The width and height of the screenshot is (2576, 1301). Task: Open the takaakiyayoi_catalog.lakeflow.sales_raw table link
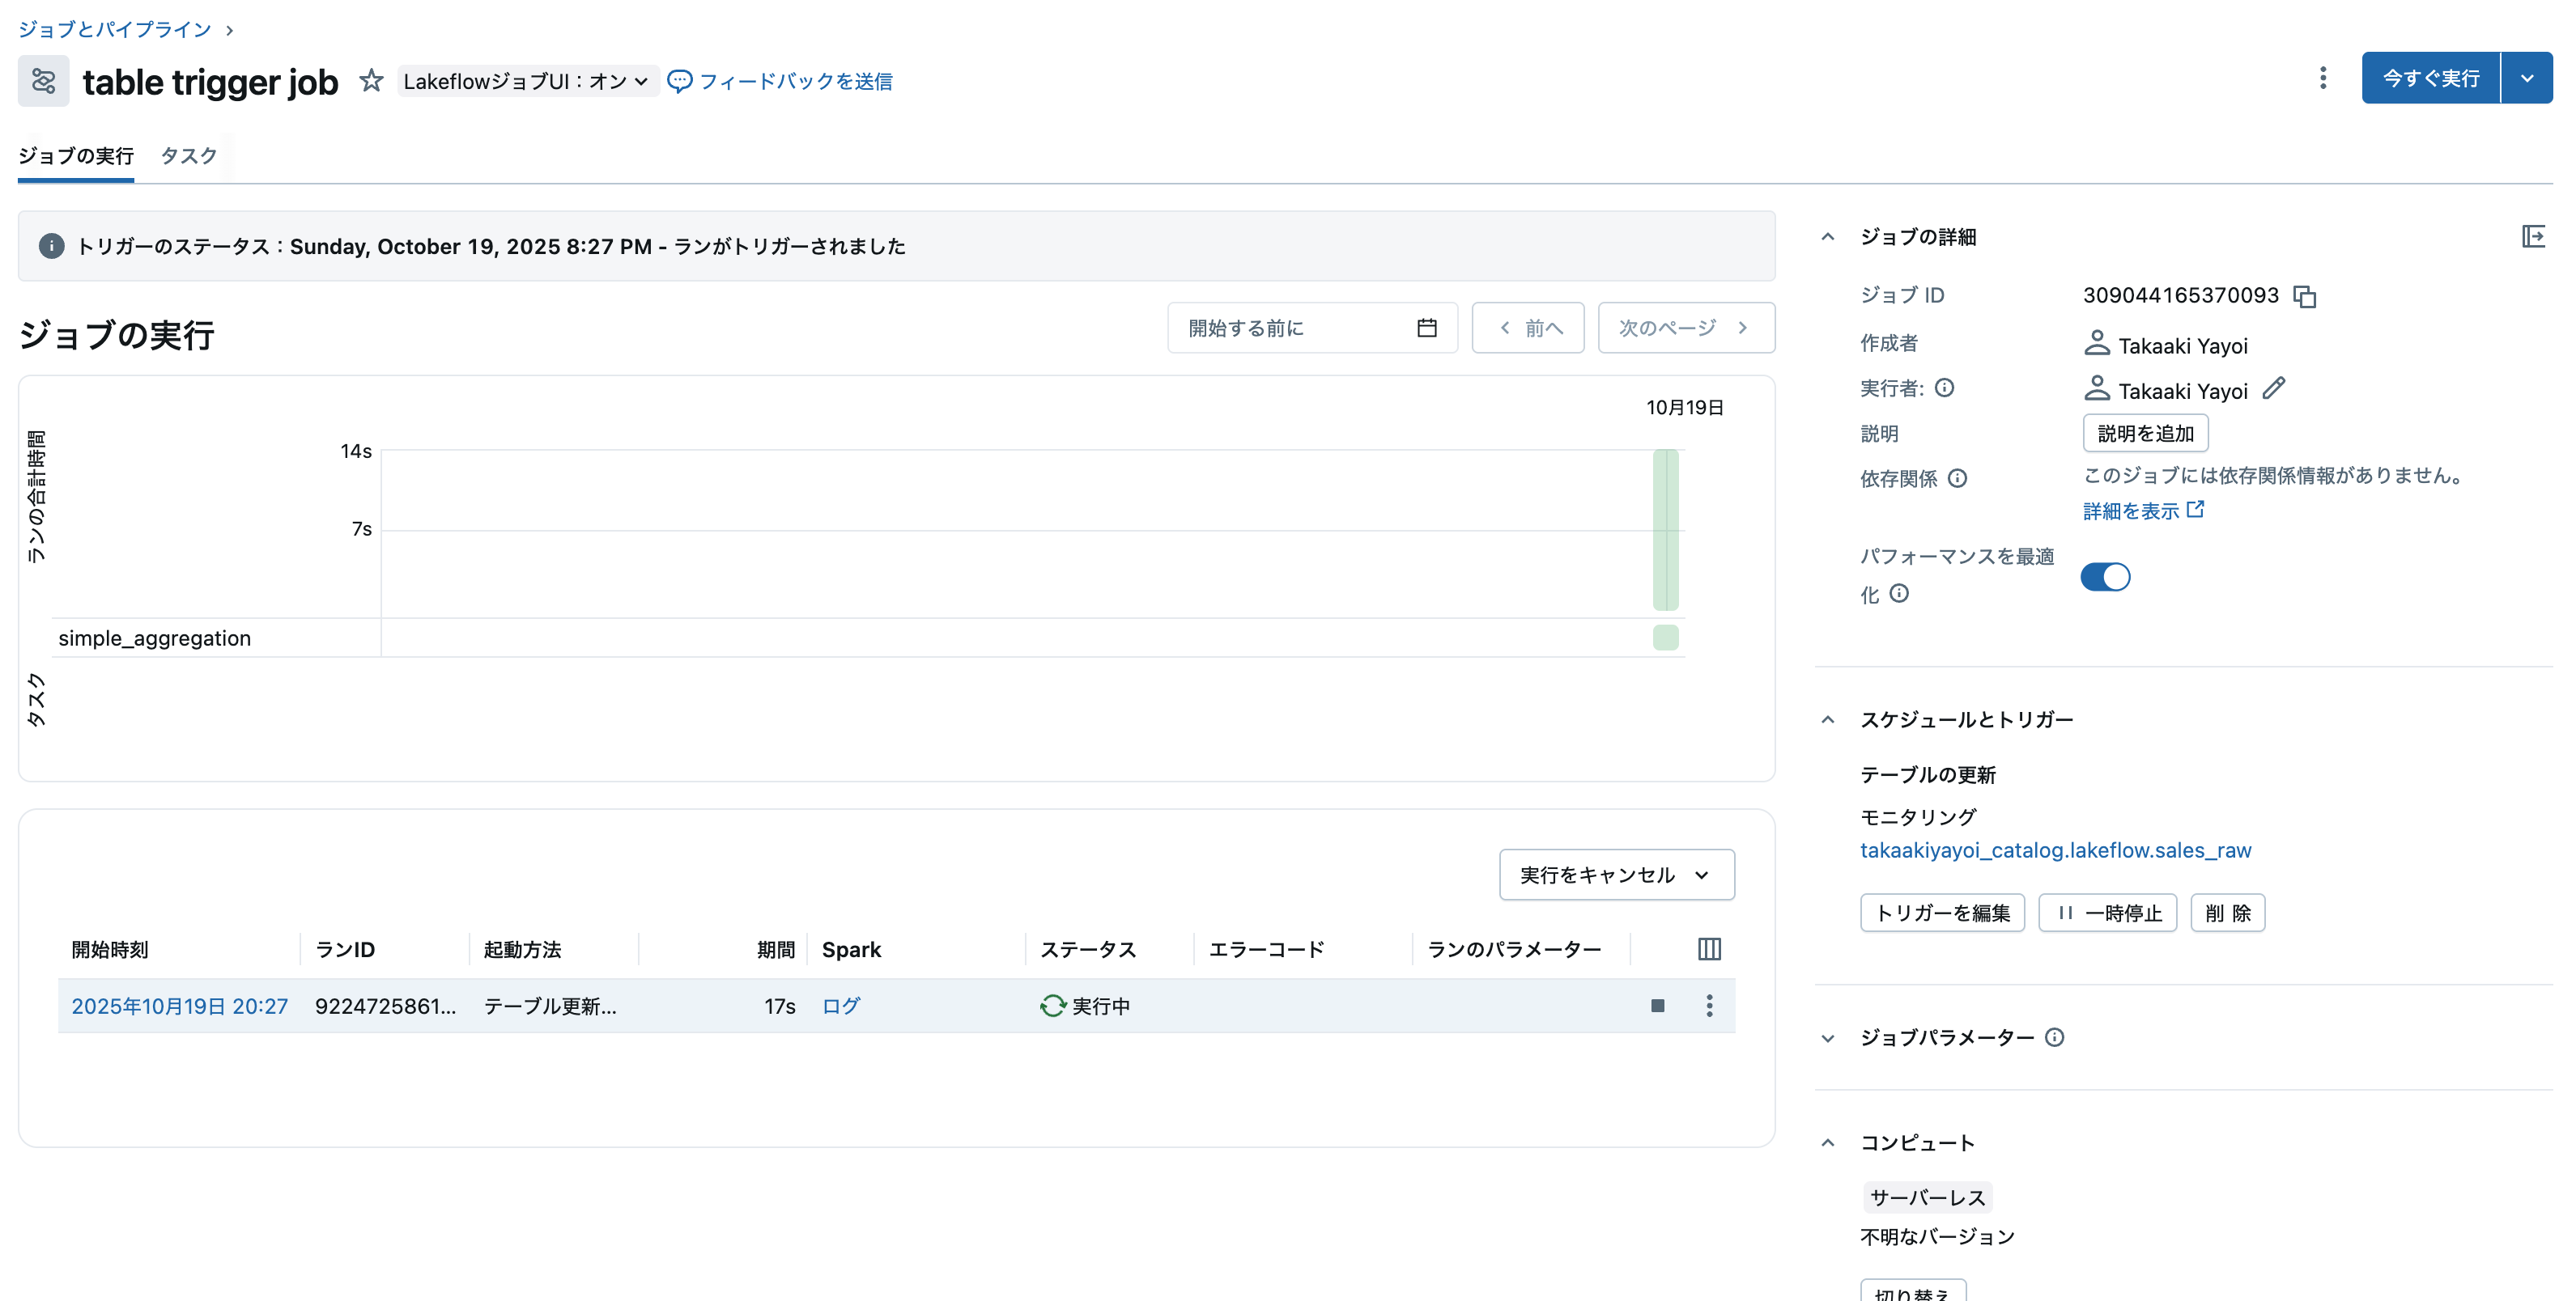coord(2055,850)
